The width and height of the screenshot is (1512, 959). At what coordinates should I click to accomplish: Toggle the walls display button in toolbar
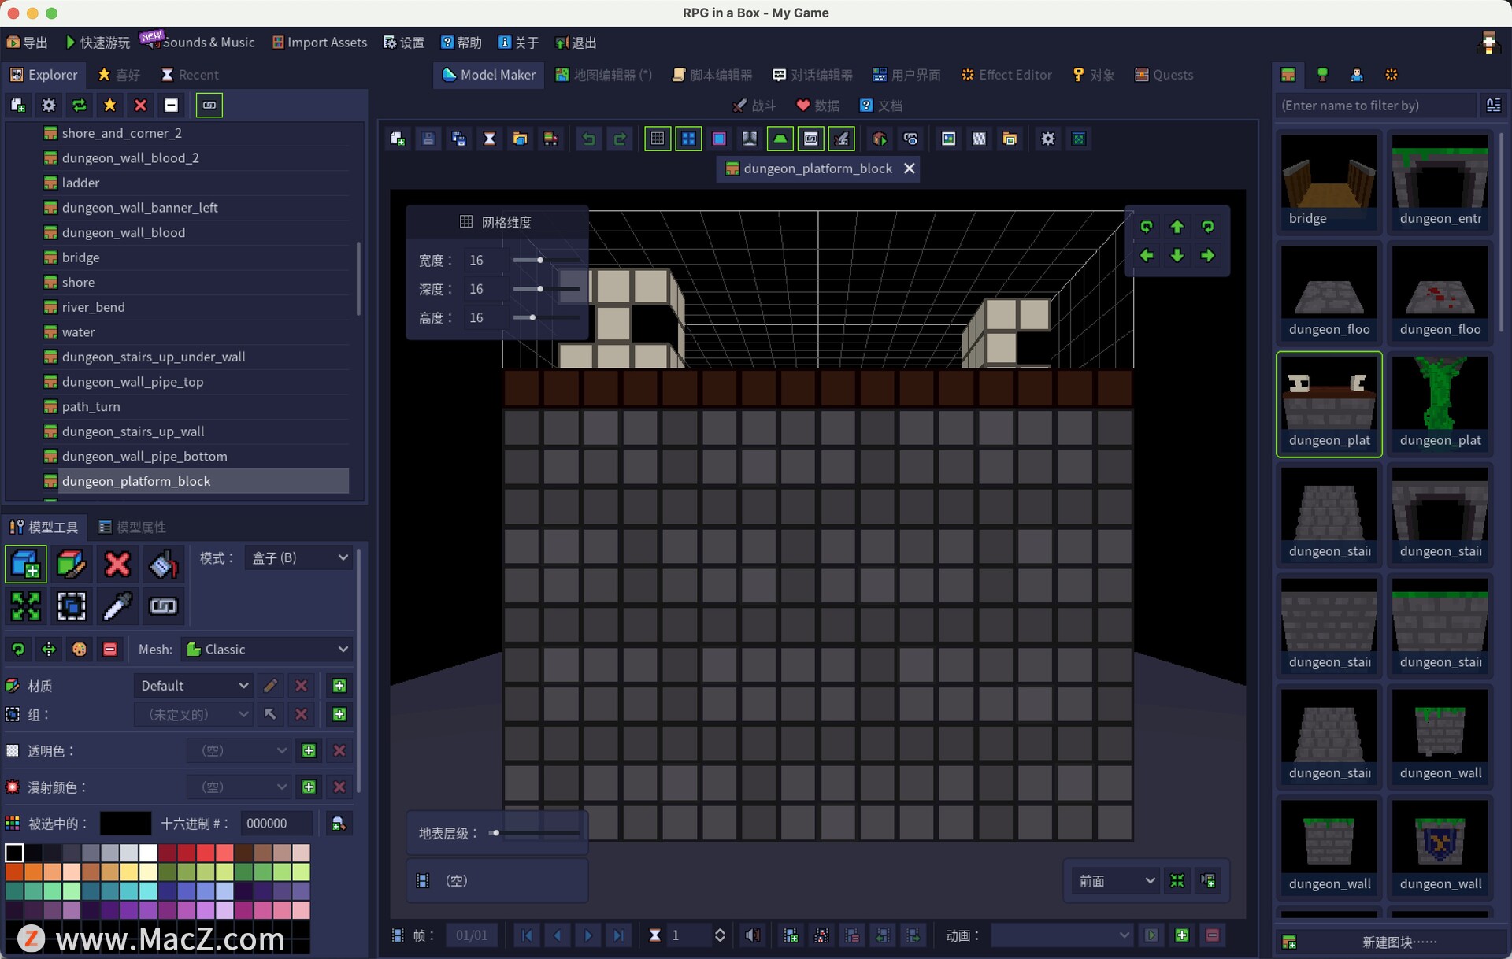tap(750, 139)
